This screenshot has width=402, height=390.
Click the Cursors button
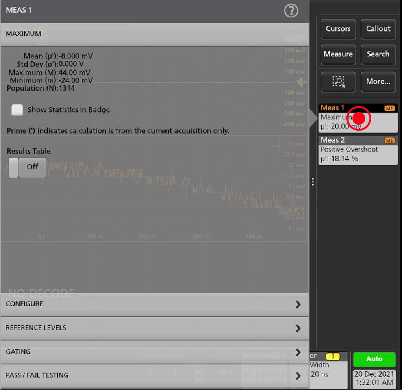click(x=338, y=29)
